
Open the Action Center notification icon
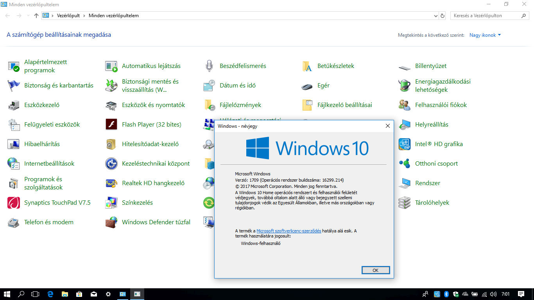pos(521,294)
